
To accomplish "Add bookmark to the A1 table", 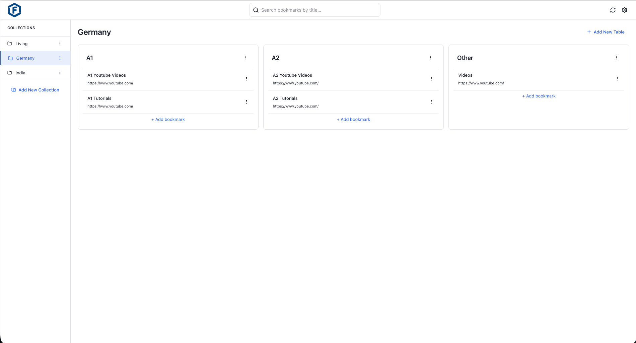I will (168, 119).
